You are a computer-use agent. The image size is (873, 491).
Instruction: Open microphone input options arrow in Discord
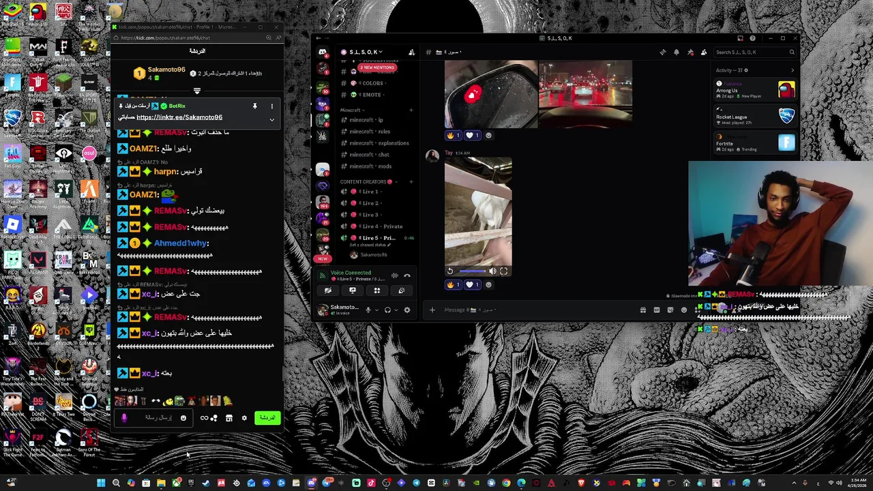point(376,310)
